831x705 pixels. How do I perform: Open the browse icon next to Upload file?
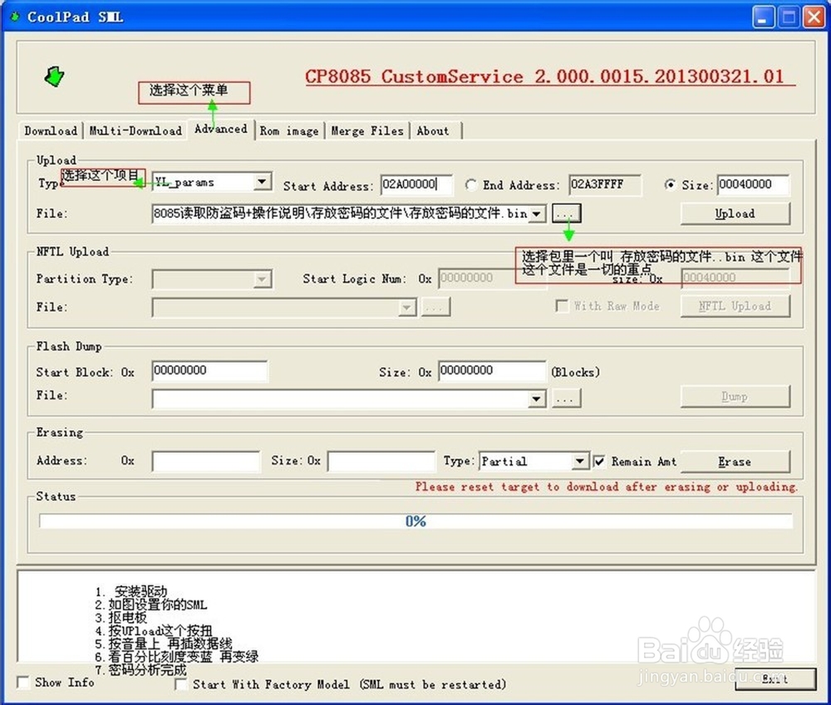click(565, 213)
